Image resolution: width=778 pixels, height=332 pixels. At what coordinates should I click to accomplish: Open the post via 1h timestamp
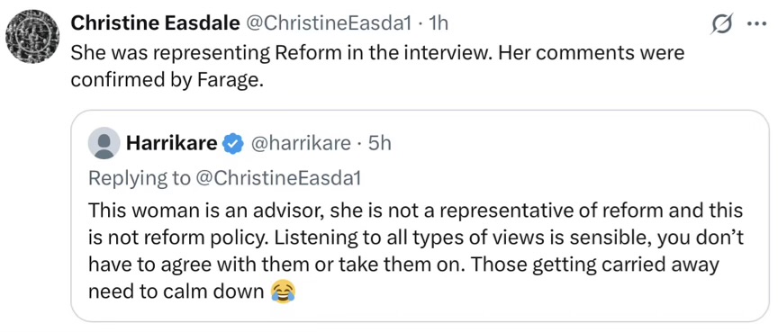438,23
